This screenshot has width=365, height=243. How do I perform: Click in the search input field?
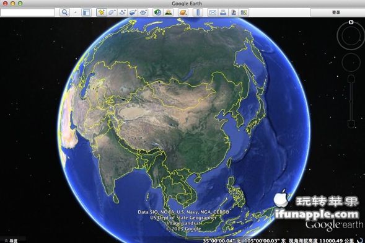(27, 12)
